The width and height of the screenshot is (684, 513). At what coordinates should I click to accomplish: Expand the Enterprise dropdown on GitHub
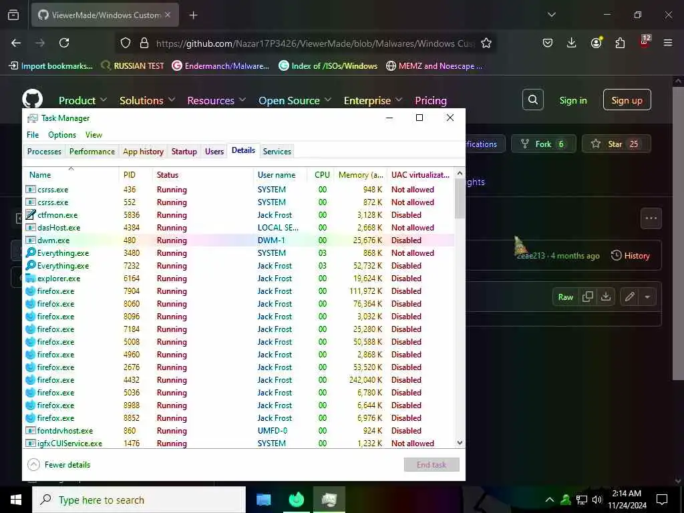tap(373, 100)
